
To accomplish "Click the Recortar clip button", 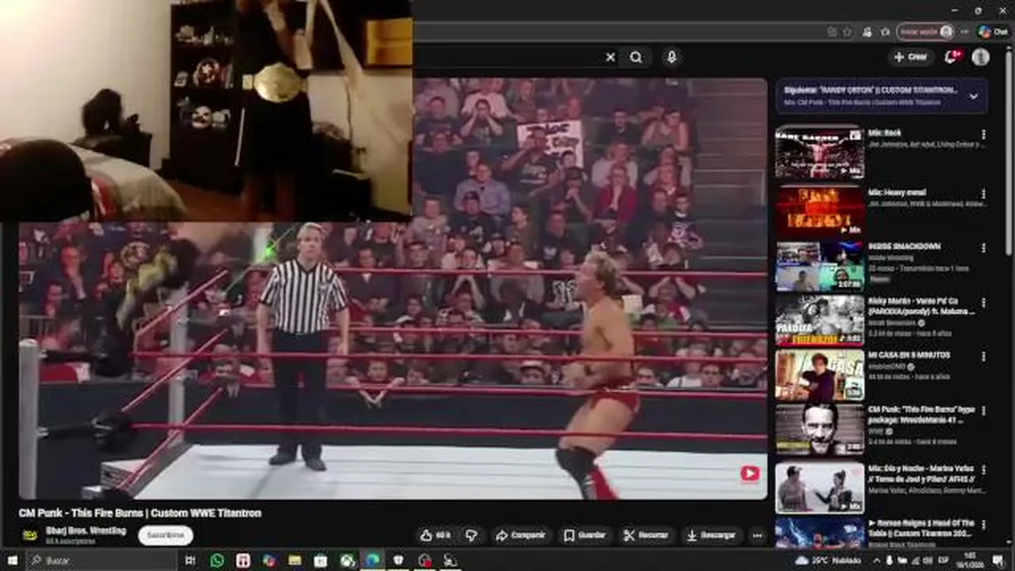I will pos(645,535).
